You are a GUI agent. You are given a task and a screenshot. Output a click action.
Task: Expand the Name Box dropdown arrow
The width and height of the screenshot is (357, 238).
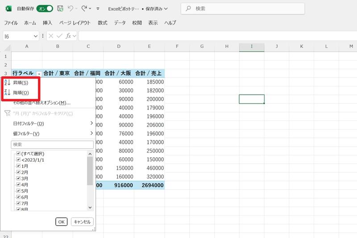click(x=36, y=36)
